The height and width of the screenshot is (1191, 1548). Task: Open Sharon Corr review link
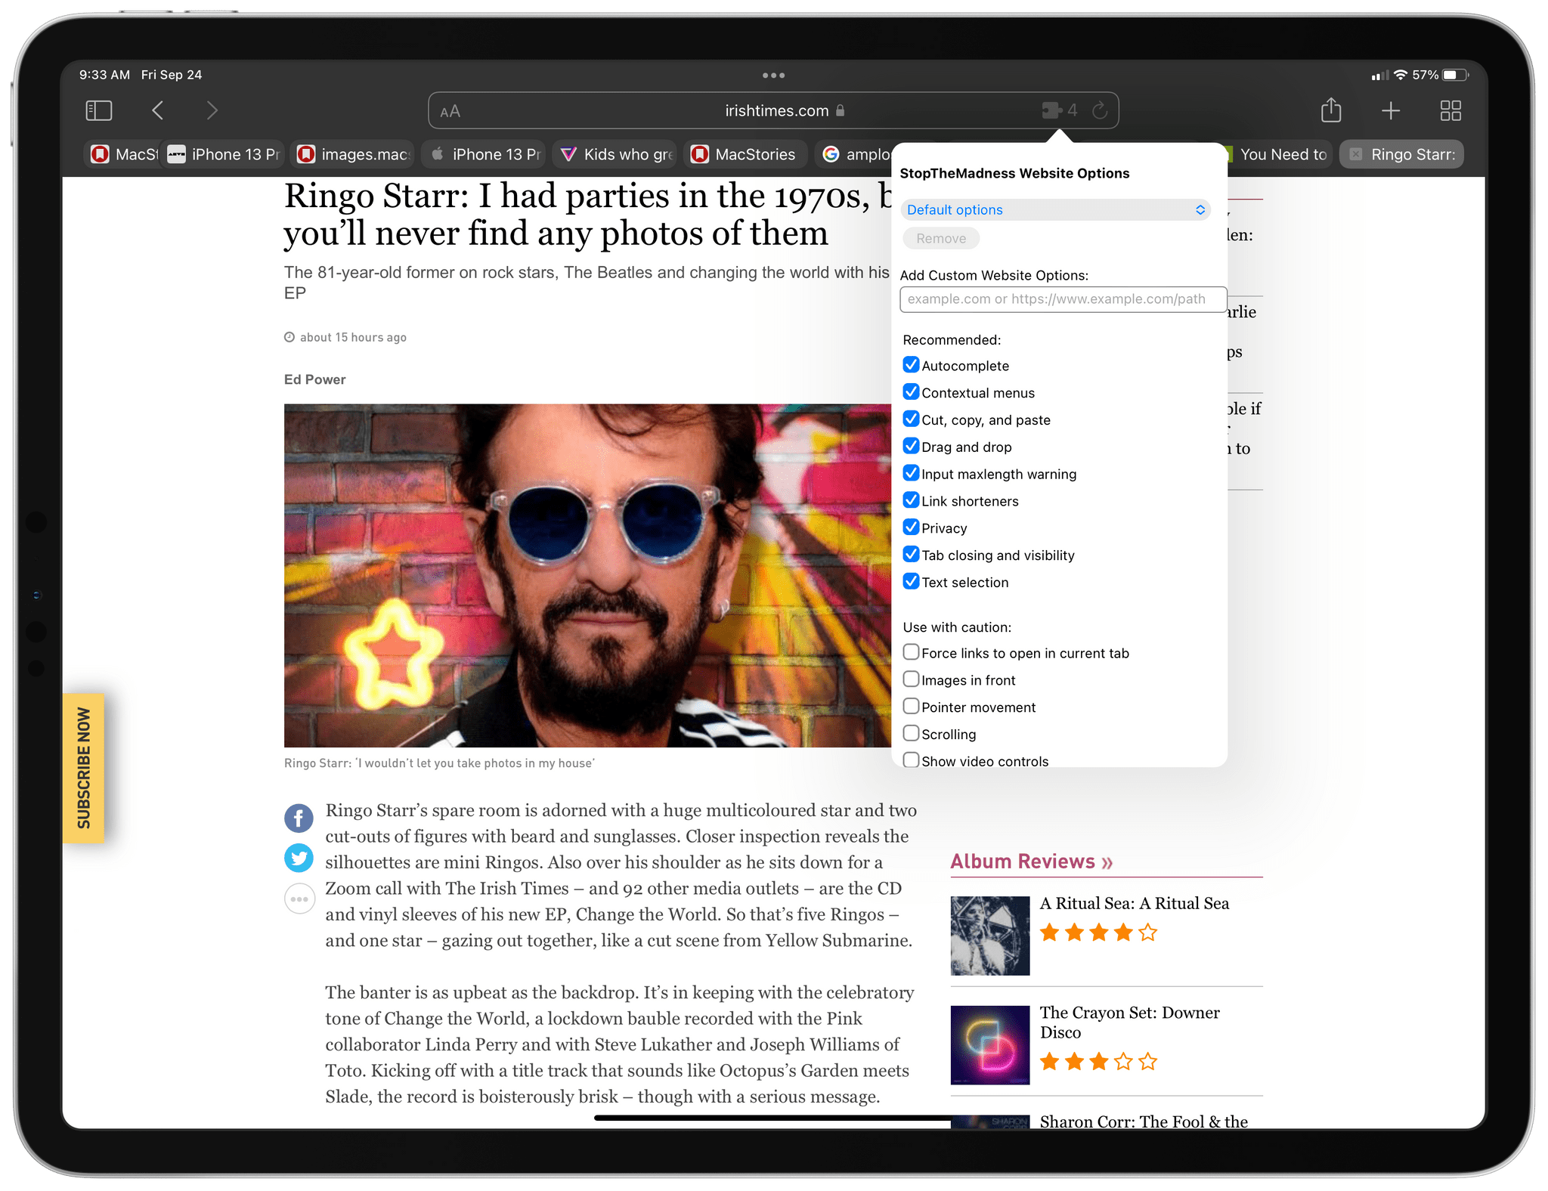1144,1121
